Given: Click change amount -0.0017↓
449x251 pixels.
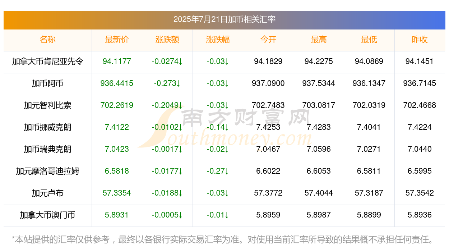Looking at the screenshot, I should (x=167, y=149).
